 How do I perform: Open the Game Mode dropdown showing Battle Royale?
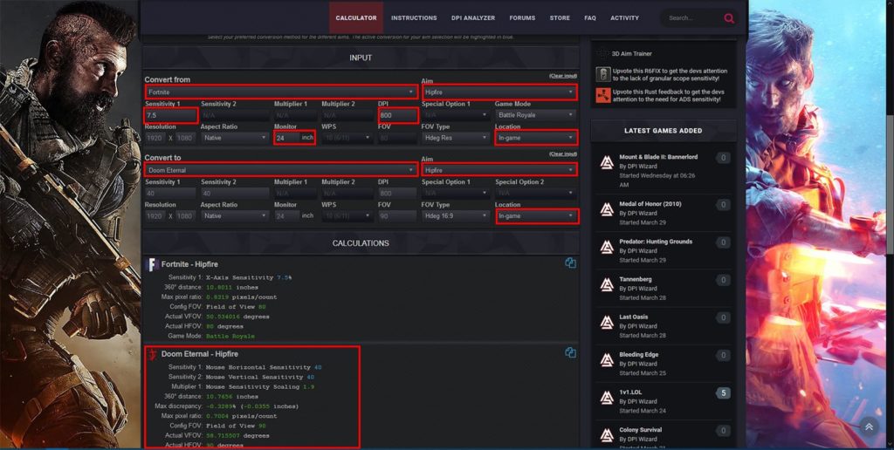point(535,115)
